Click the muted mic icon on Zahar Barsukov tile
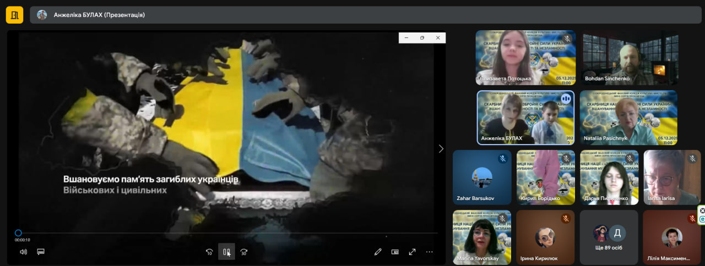The image size is (705, 266). pos(502,159)
